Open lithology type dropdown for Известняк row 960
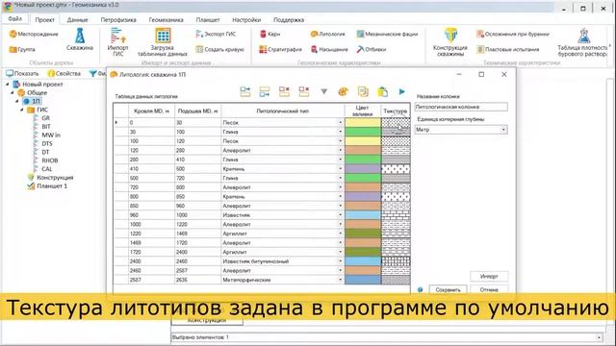The height and width of the screenshot is (346, 616). pos(340,215)
